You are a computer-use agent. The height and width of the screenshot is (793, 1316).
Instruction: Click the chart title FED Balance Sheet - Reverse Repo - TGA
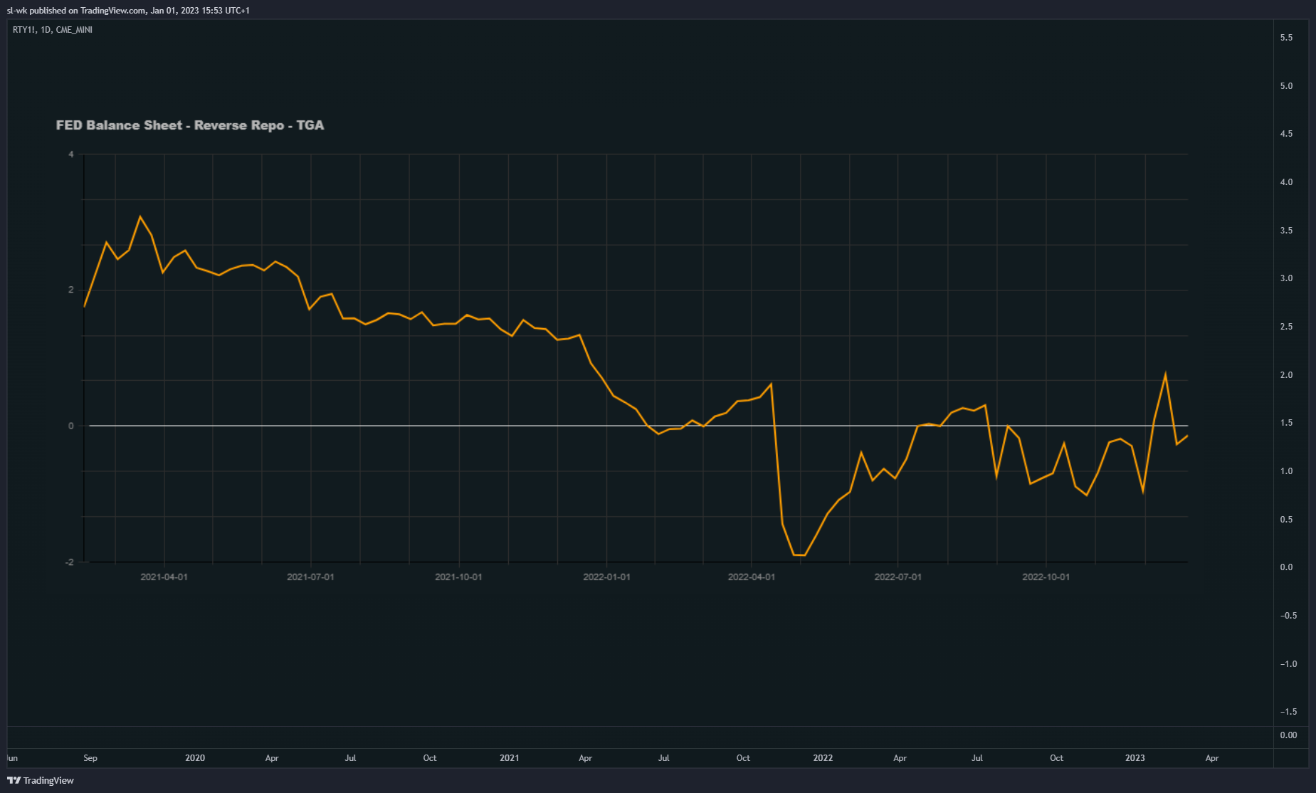tap(190, 125)
